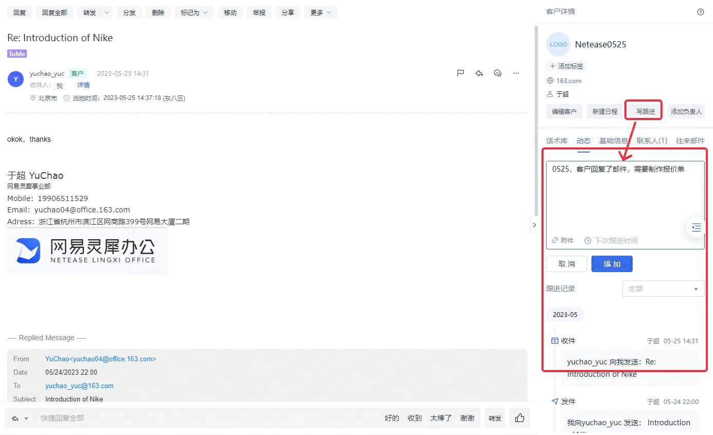This screenshot has height=435, width=713.
Task: Click the 删除 button
Action: pyautogui.click(x=158, y=12)
